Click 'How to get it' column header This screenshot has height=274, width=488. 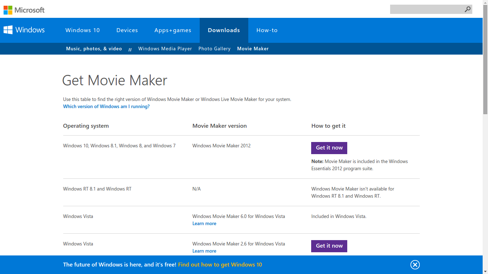point(328,126)
